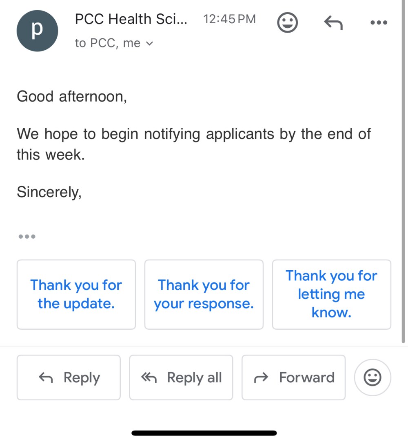Choose "Thank you for your response." suggestion

tap(204, 294)
